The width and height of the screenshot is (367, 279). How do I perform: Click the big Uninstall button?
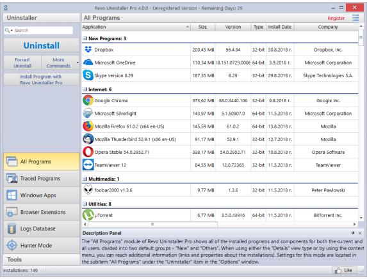42,45
